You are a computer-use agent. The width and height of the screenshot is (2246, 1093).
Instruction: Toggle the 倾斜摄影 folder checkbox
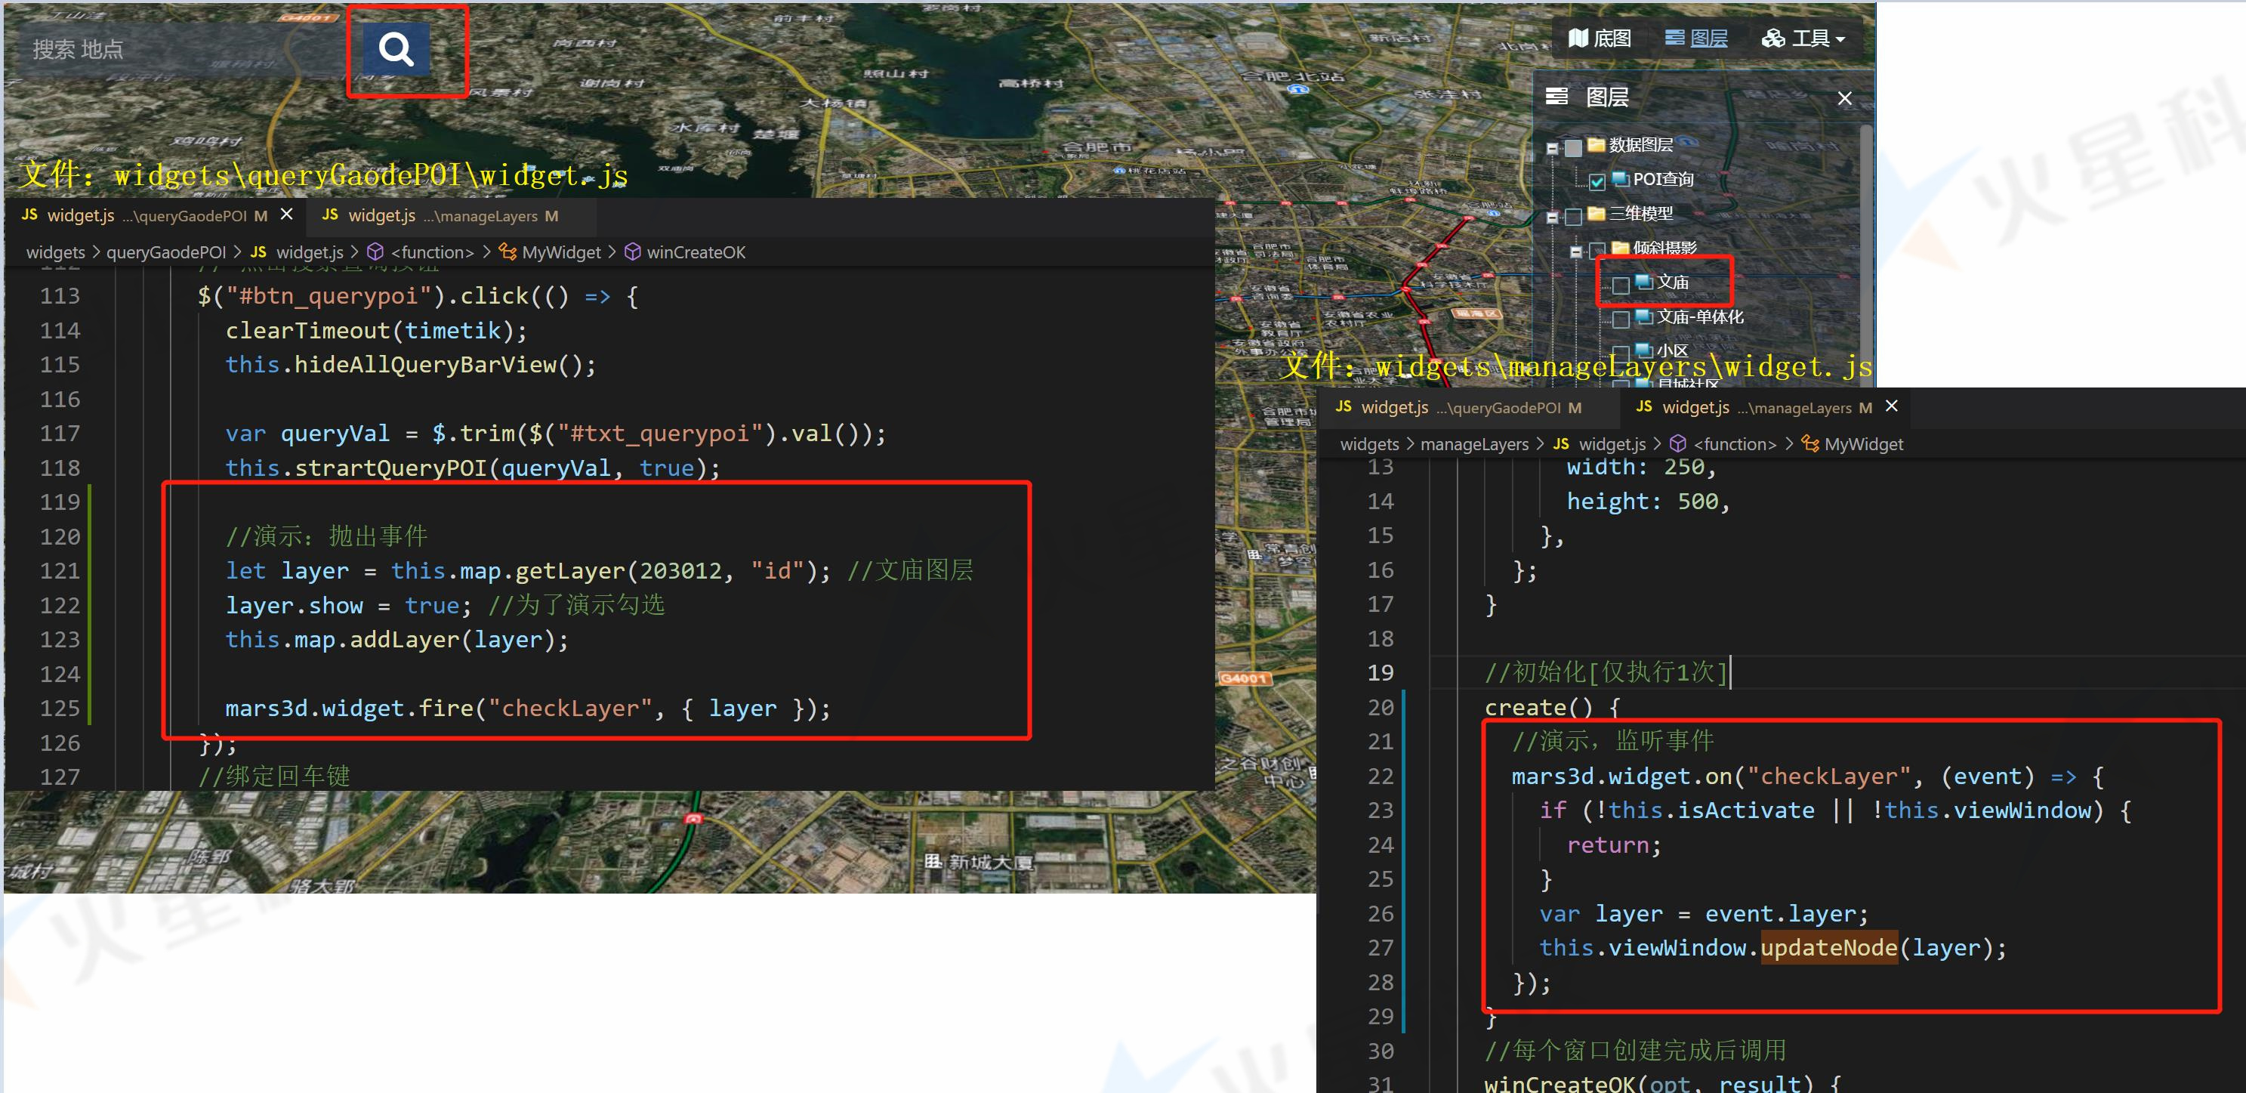pyautogui.click(x=1597, y=250)
